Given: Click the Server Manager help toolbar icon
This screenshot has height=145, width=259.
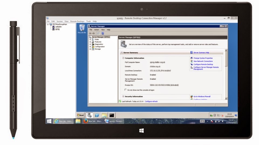Looking at the screenshot, I should pyautogui.click(x=103, y=33).
